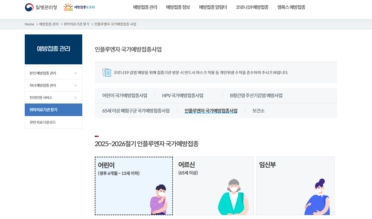Expand 본인 예방접종 관리 chevron
The height and width of the screenshot is (219, 372).
[76, 73]
